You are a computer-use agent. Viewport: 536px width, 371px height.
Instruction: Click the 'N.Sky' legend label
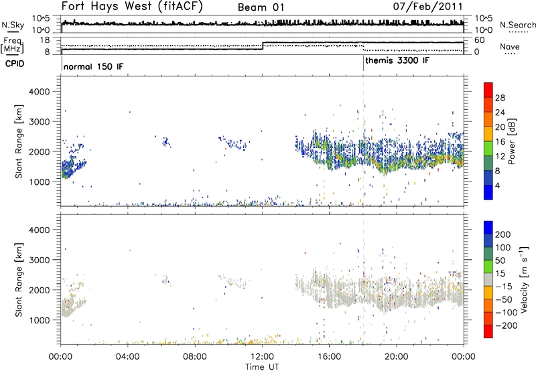(x=13, y=25)
